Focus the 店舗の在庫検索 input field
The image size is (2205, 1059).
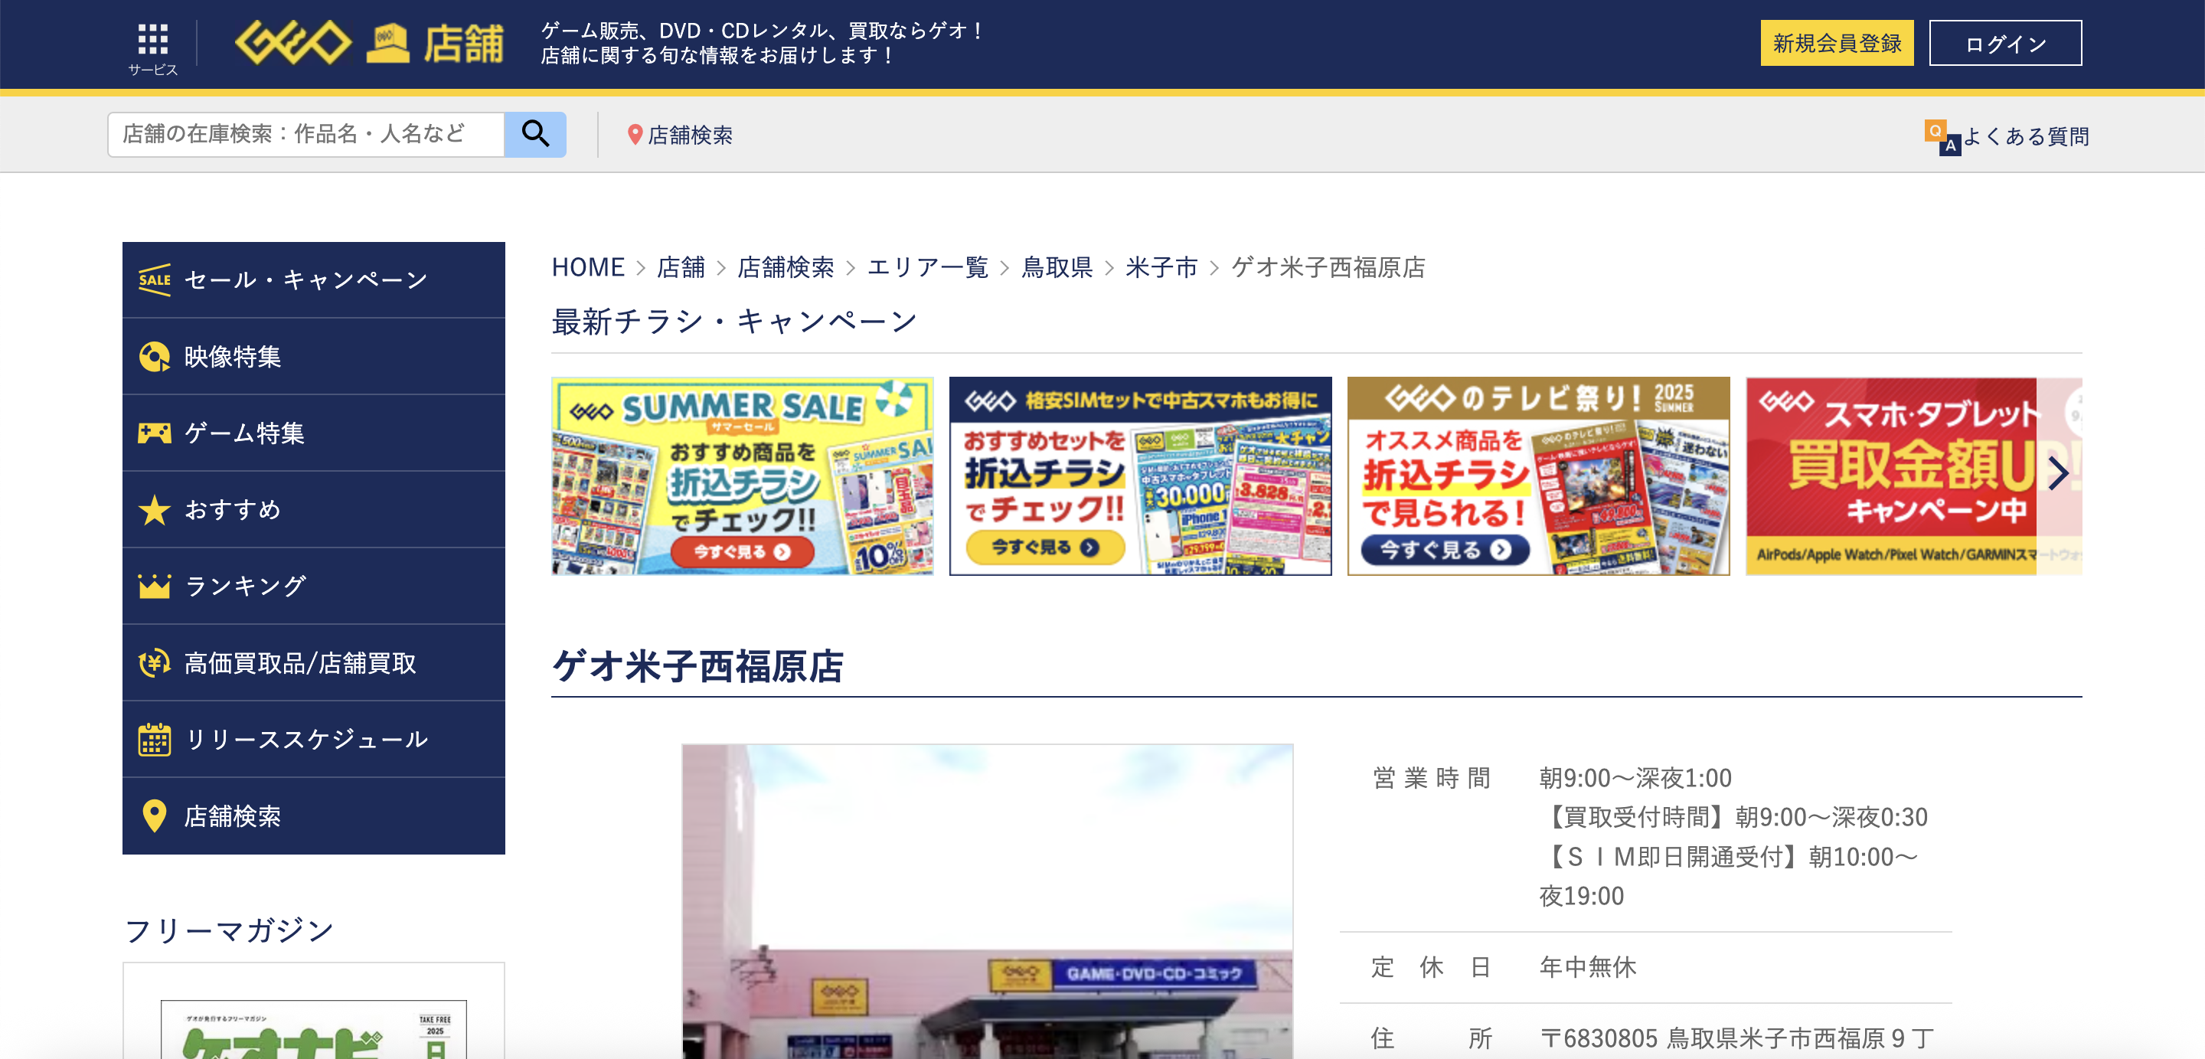[305, 135]
